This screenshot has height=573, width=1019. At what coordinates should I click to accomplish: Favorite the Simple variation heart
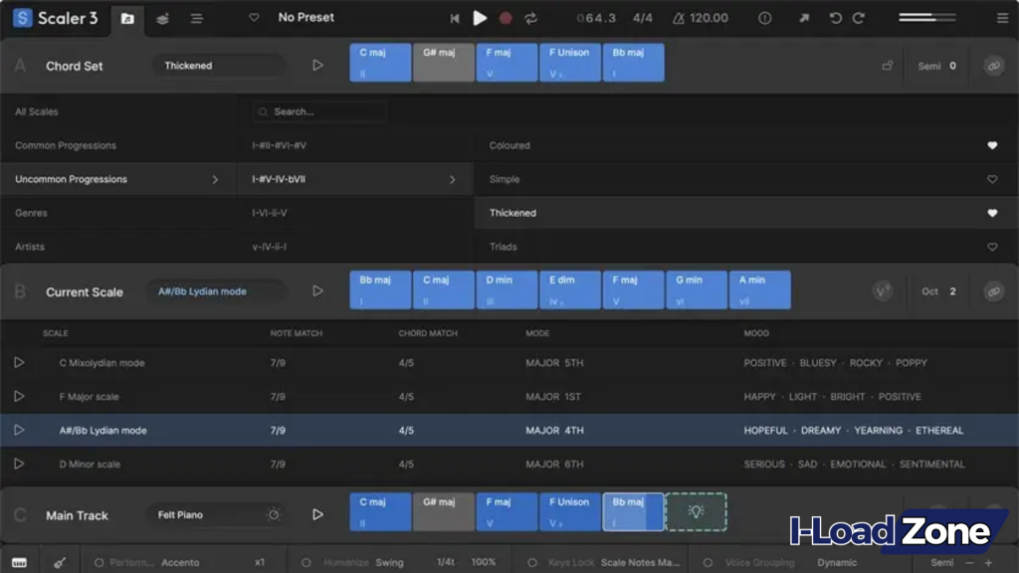(992, 179)
